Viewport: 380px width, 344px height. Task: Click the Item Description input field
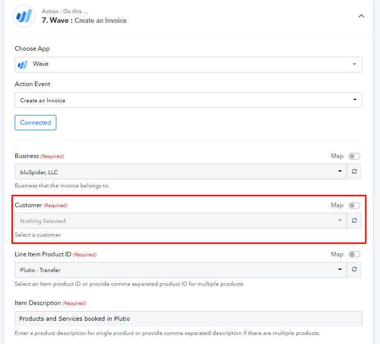click(x=188, y=319)
